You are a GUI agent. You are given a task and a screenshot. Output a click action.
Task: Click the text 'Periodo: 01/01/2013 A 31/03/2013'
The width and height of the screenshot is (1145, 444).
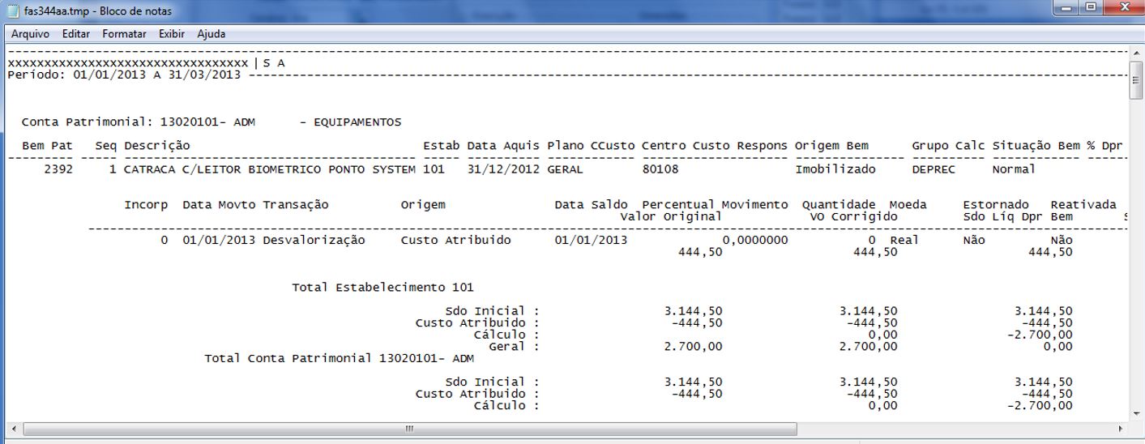[124, 75]
